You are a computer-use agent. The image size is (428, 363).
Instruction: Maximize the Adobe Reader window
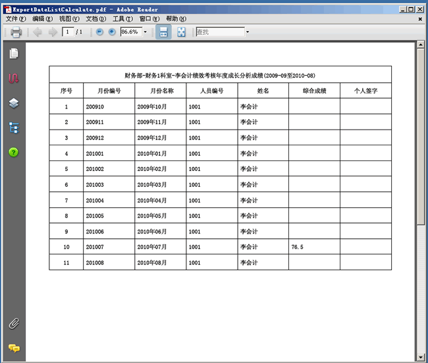coord(411,10)
